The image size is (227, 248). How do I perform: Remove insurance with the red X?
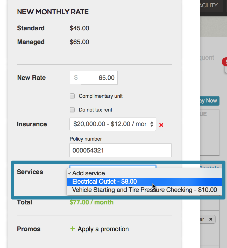tap(161, 125)
